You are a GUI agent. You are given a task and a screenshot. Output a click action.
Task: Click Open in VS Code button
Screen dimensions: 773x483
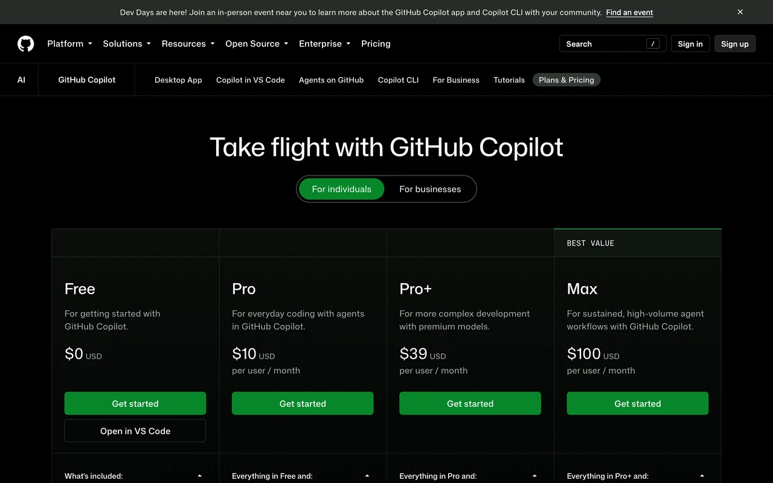[x=135, y=431]
